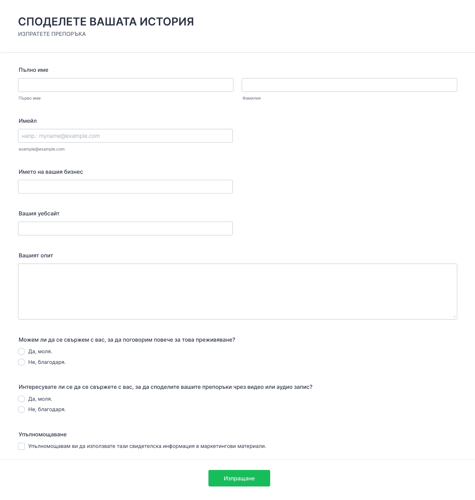Click the Упълномощаване section label
The width and height of the screenshot is (475, 500).
[43, 435]
